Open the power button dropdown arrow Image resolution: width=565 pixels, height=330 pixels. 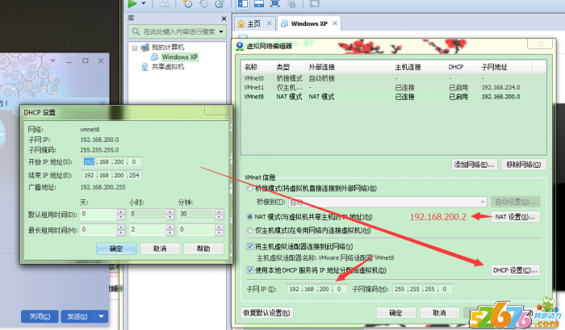coord(144,3)
